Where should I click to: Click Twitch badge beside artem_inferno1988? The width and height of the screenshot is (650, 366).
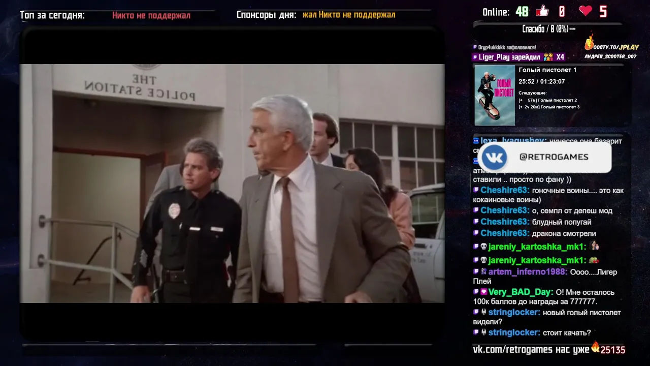476,272
